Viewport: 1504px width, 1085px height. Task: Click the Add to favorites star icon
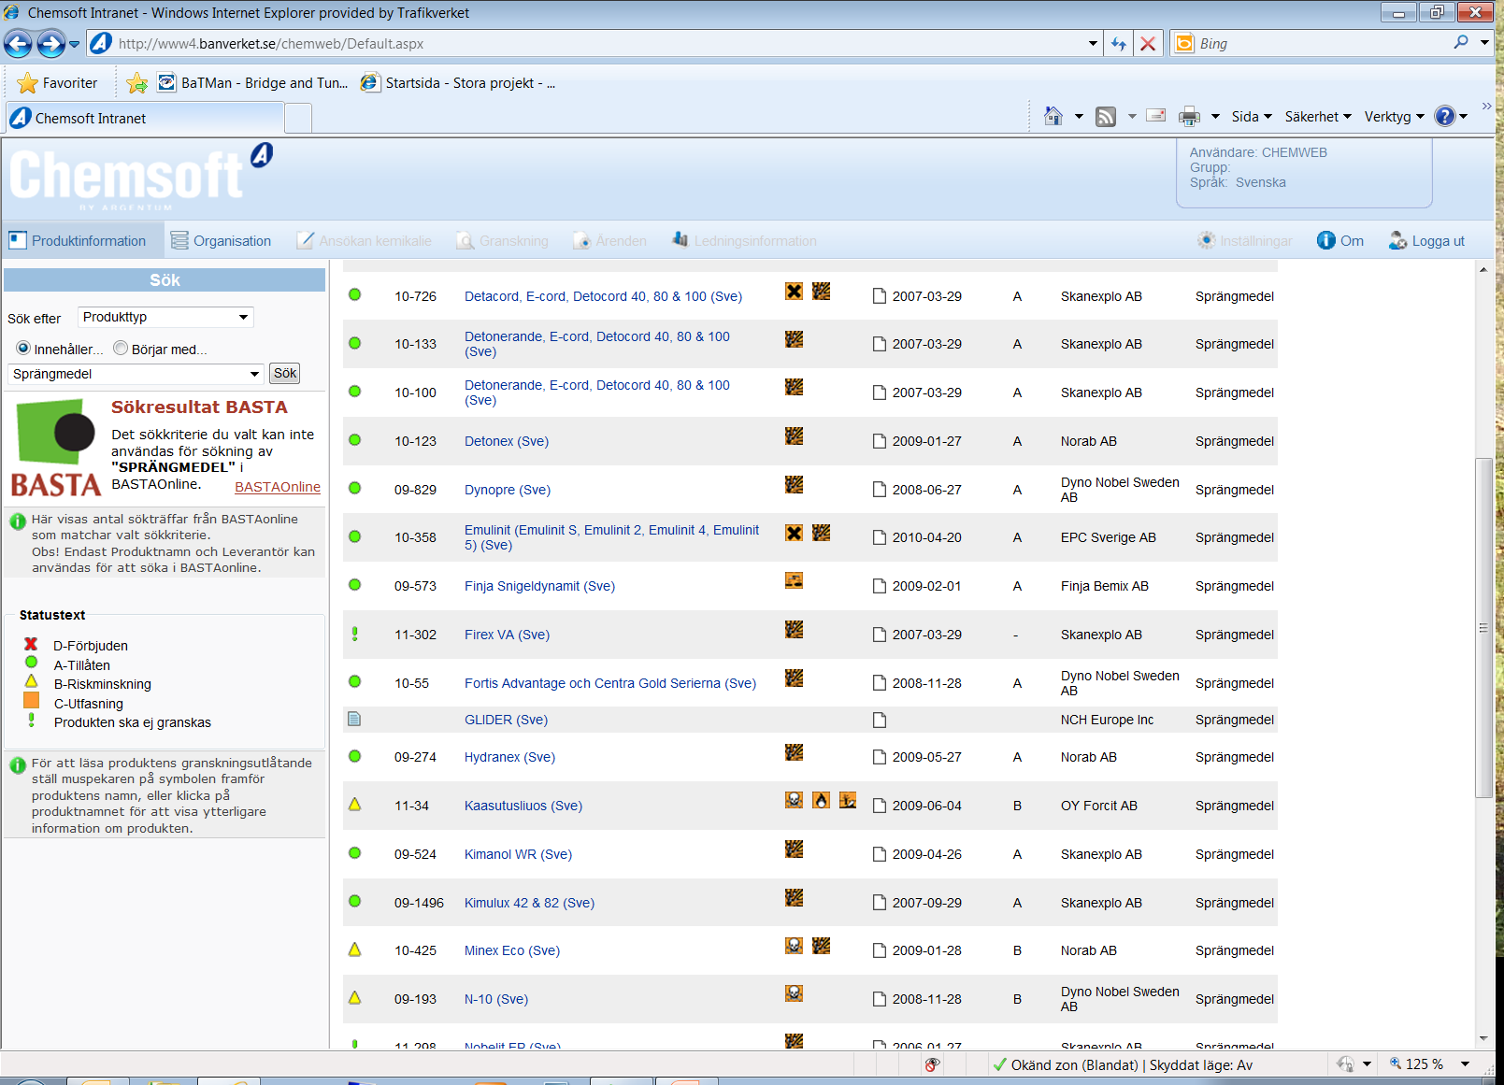click(136, 82)
